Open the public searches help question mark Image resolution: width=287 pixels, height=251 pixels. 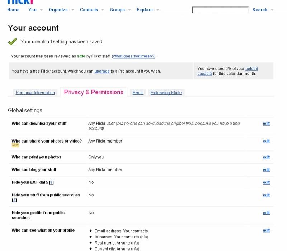click(14, 200)
